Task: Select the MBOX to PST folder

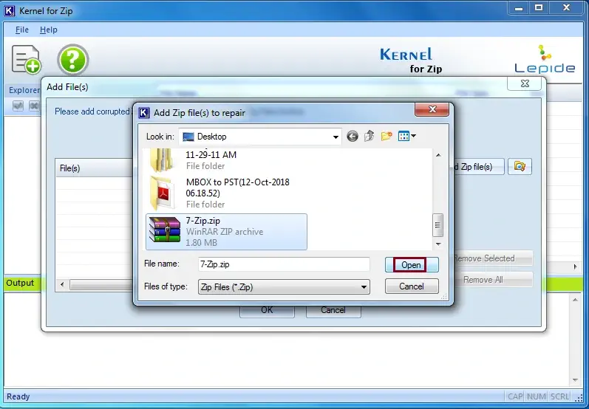Action: point(226,193)
